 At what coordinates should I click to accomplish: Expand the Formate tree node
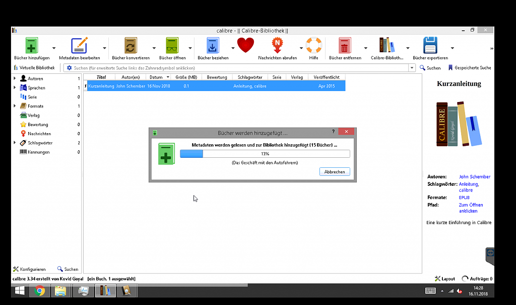pos(15,106)
